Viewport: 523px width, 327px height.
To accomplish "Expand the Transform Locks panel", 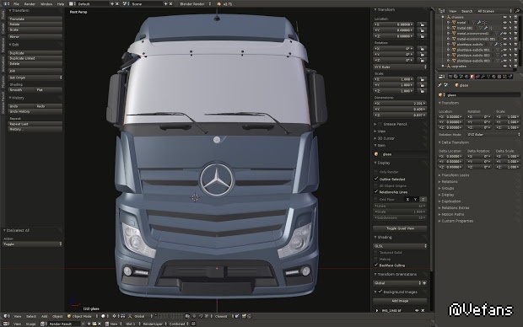I will point(455,175).
